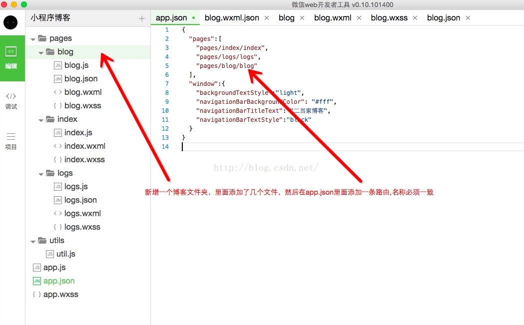Switch to the 调试 debug panel icon
Screen dimensions: 524x325
(11, 100)
